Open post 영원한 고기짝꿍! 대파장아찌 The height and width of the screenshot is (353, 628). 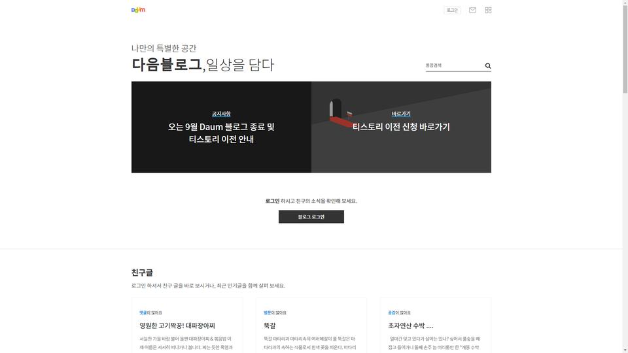pos(177,326)
